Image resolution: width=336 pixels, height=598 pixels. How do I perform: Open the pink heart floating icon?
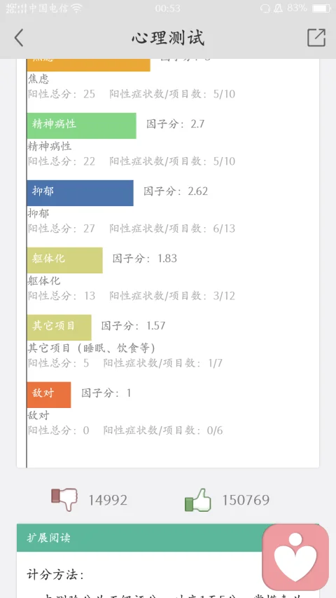point(295,557)
